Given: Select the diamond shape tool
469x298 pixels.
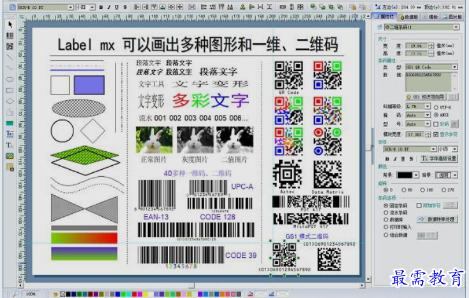Looking at the screenshot, I should tap(10, 101).
